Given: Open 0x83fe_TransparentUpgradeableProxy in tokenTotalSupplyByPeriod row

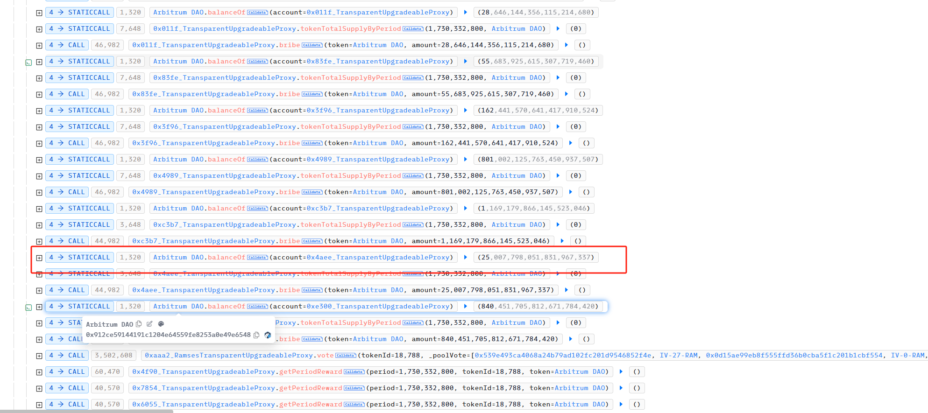Looking at the screenshot, I should click(225, 78).
